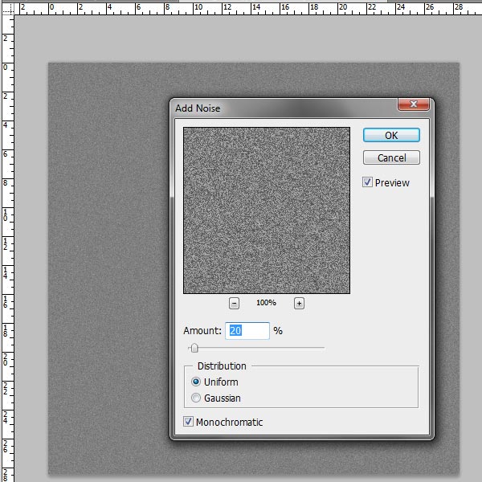Click the 100% preview zoom label

pos(266,303)
